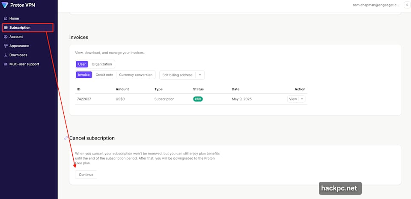
Task: Click the Downloads arrow icon
Action: click(x=6, y=55)
